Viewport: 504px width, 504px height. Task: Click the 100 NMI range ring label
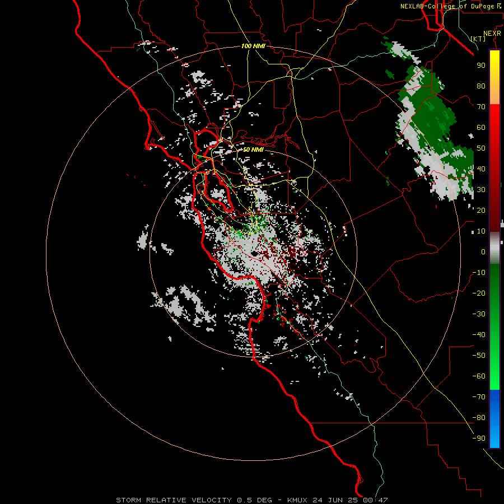[x=253, y=46]
